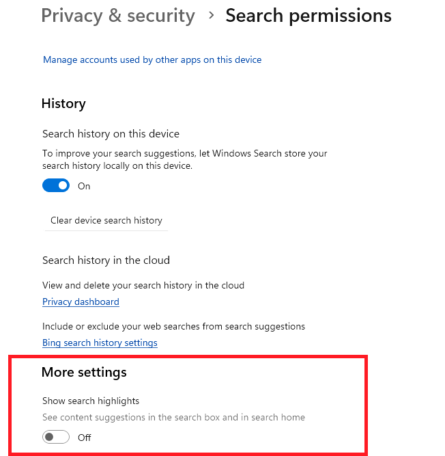Click the 'Search history in the cloud' label
445x456 pixels.
coord(106,260)
